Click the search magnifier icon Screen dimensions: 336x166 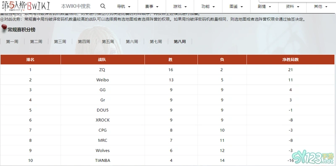pos(103,6)
